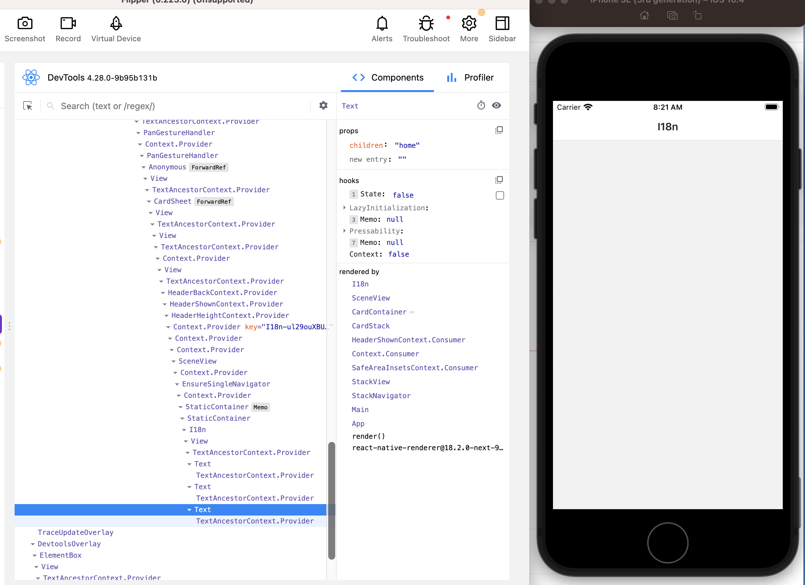Toggle the eye visibility icon for Text

[496, 106]
